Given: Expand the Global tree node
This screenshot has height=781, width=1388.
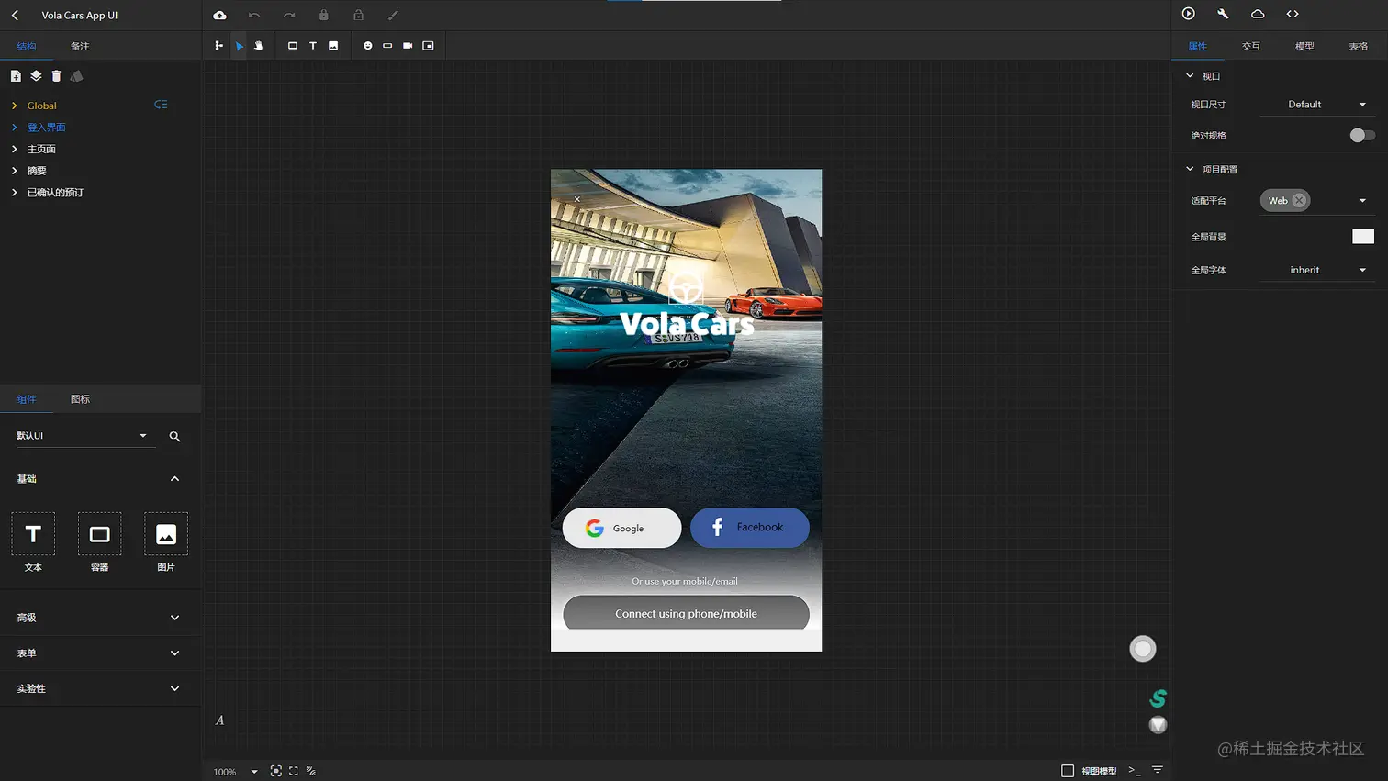Looking at the screenshot, I should pos(15,106).
